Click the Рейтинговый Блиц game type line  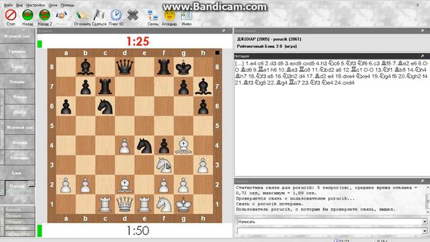[267, 46]
